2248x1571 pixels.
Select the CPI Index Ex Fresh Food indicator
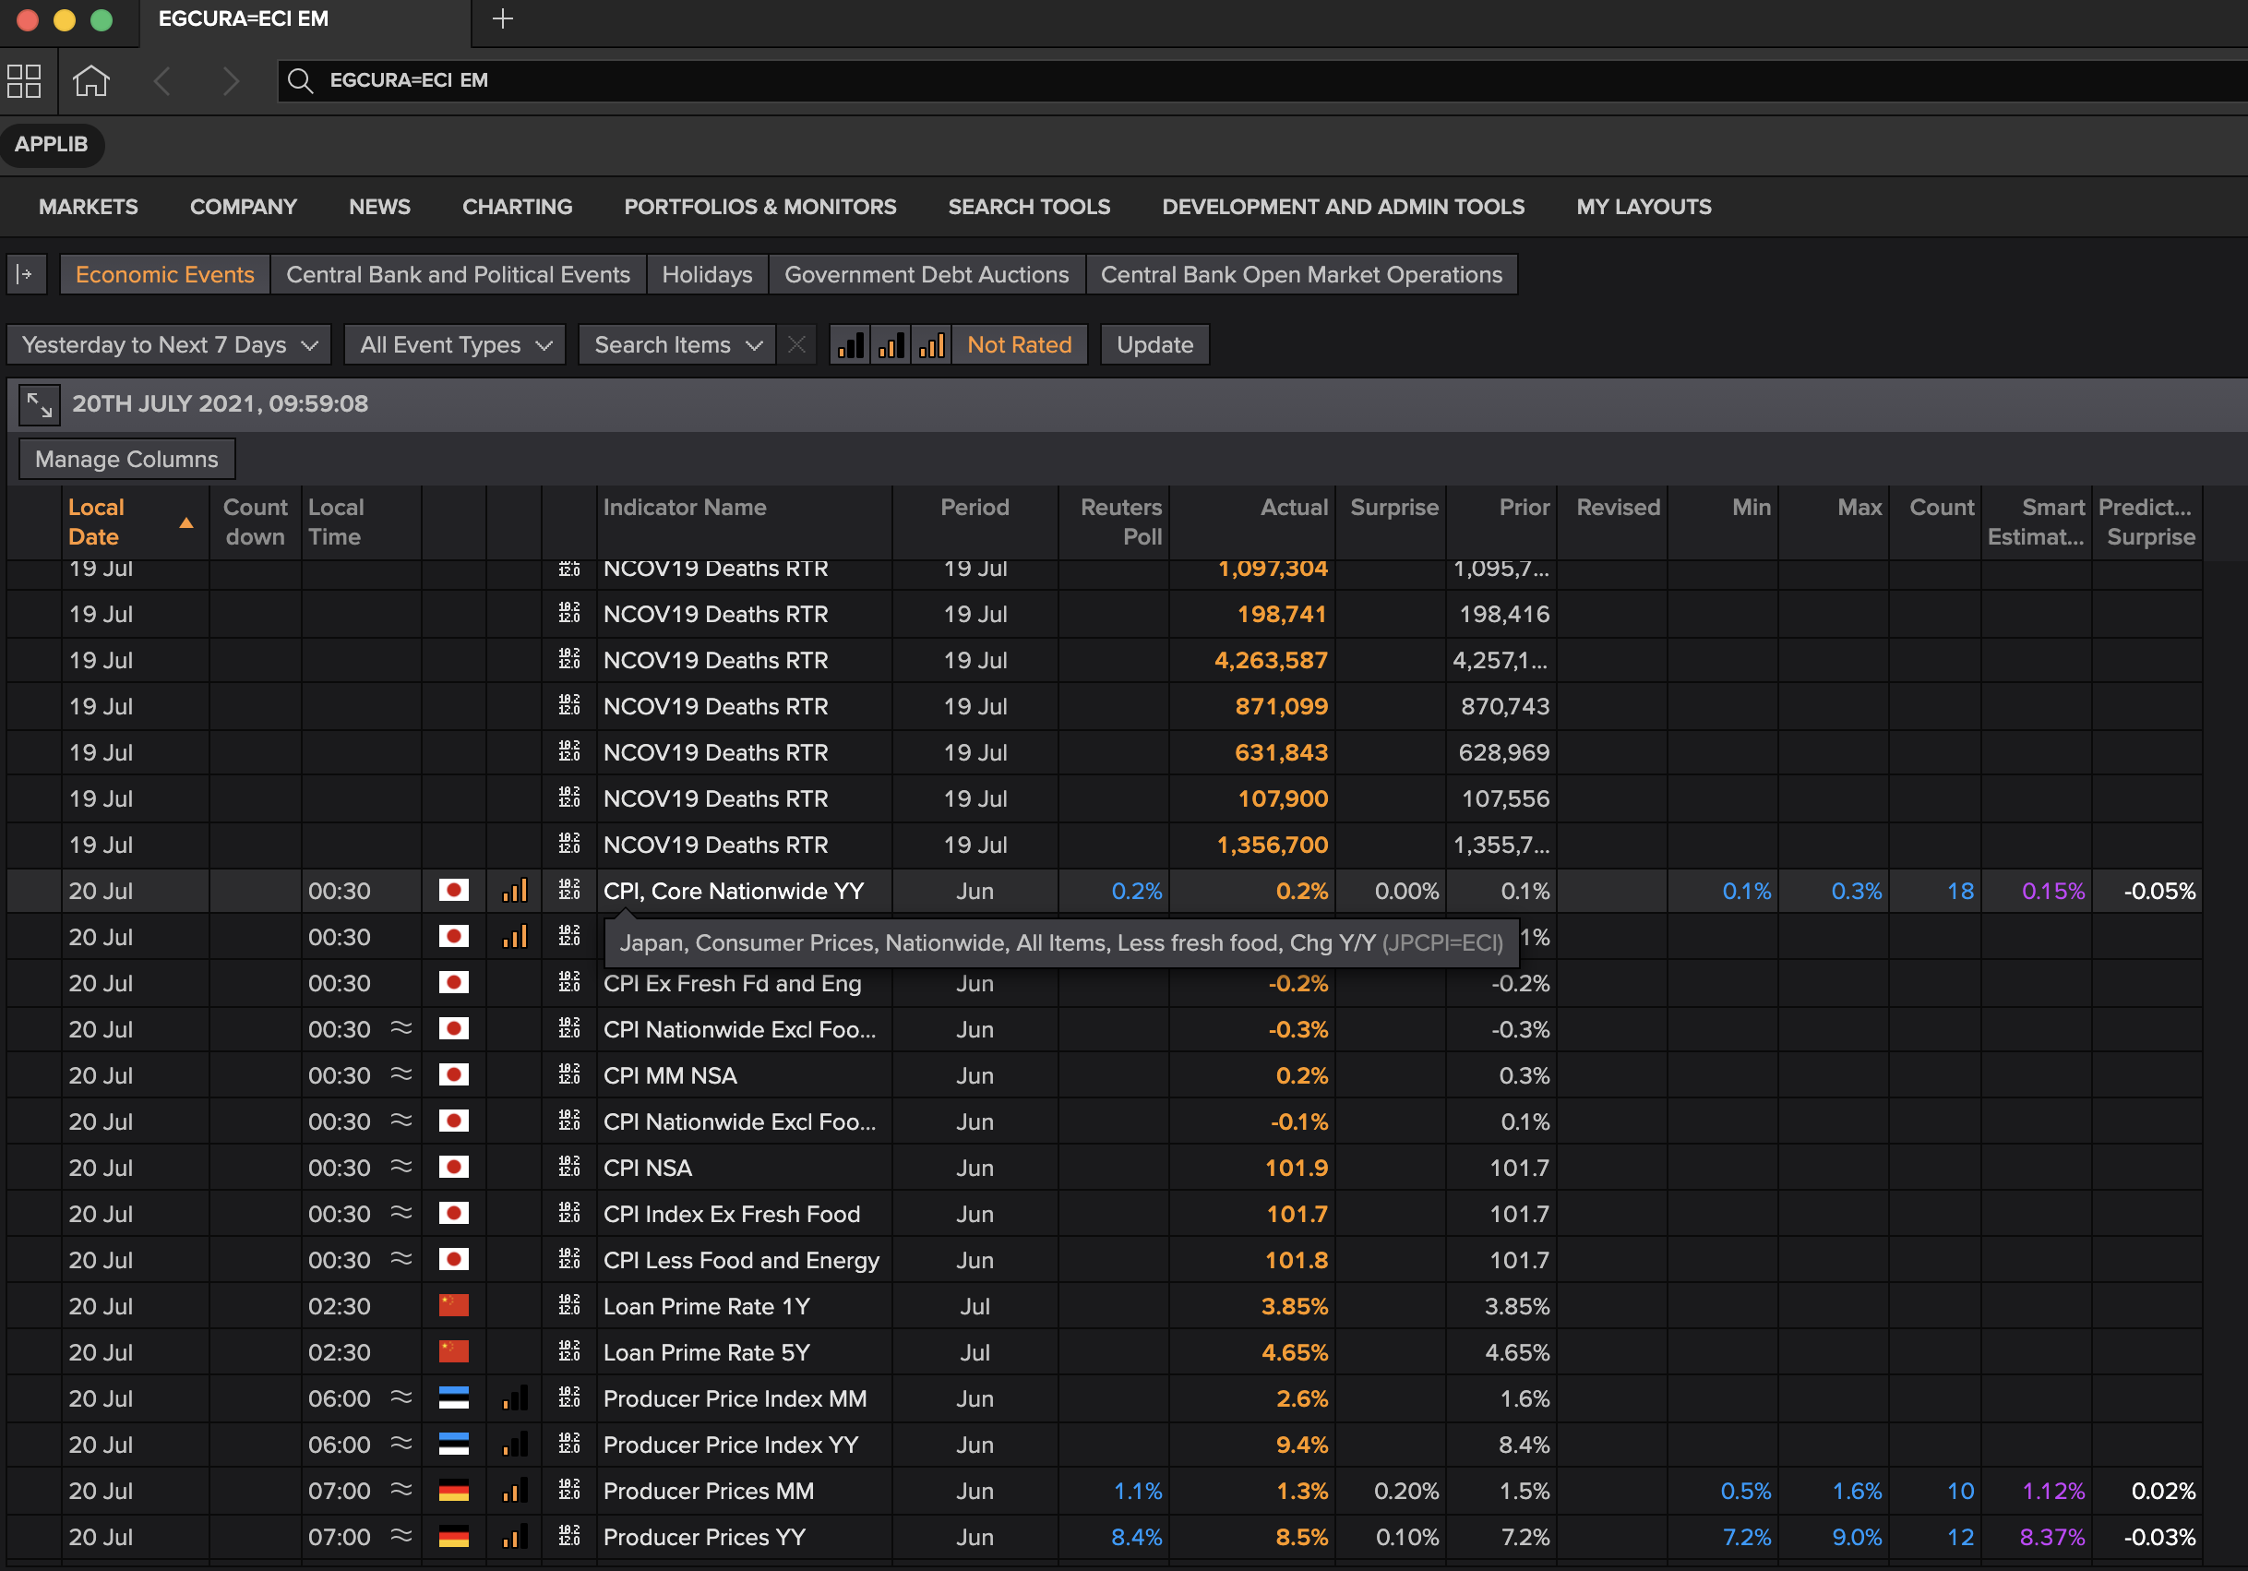732,1214
